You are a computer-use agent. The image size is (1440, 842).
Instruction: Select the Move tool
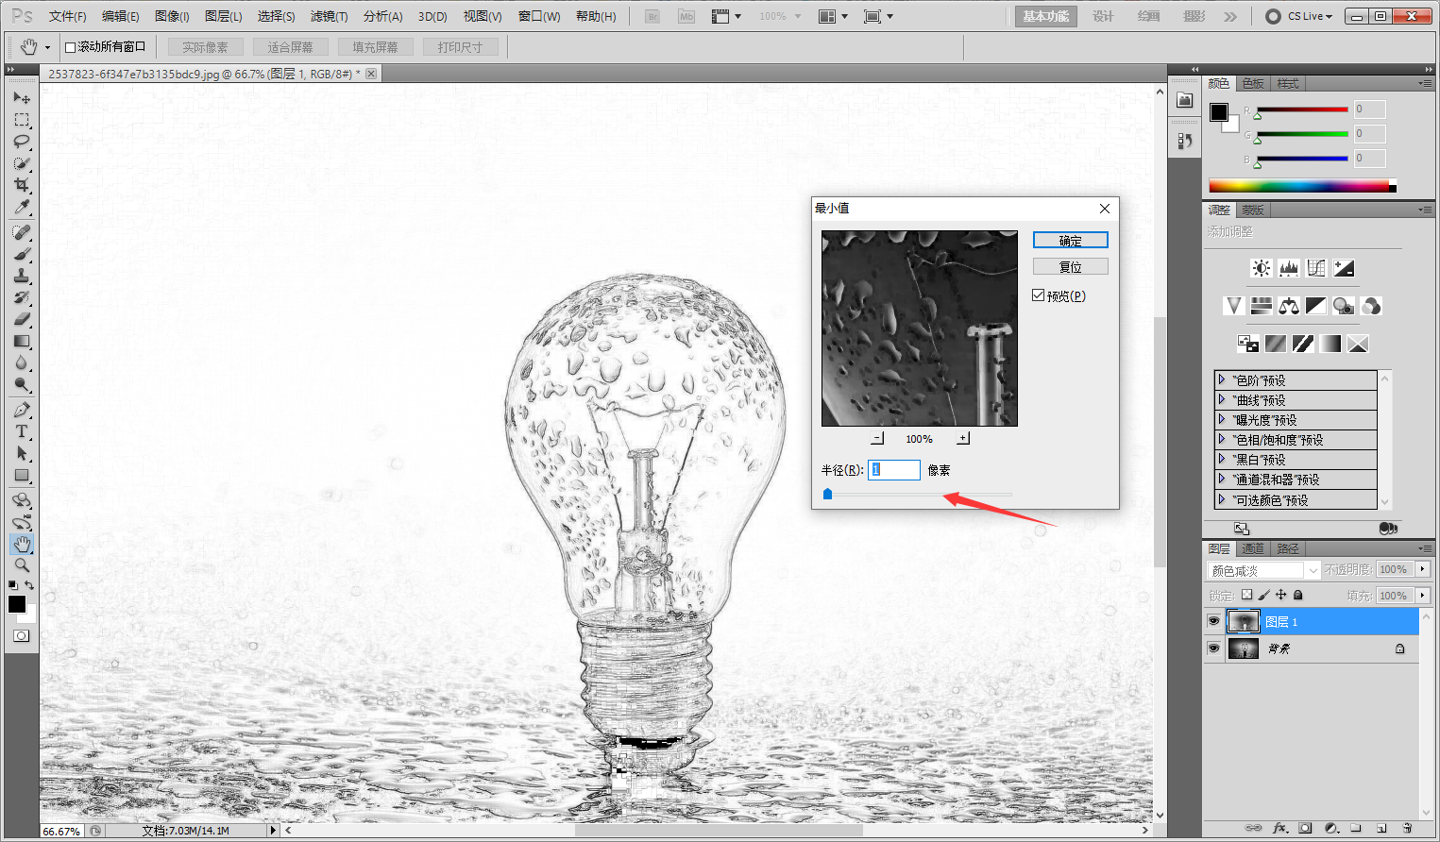click(x=22, y=98)
